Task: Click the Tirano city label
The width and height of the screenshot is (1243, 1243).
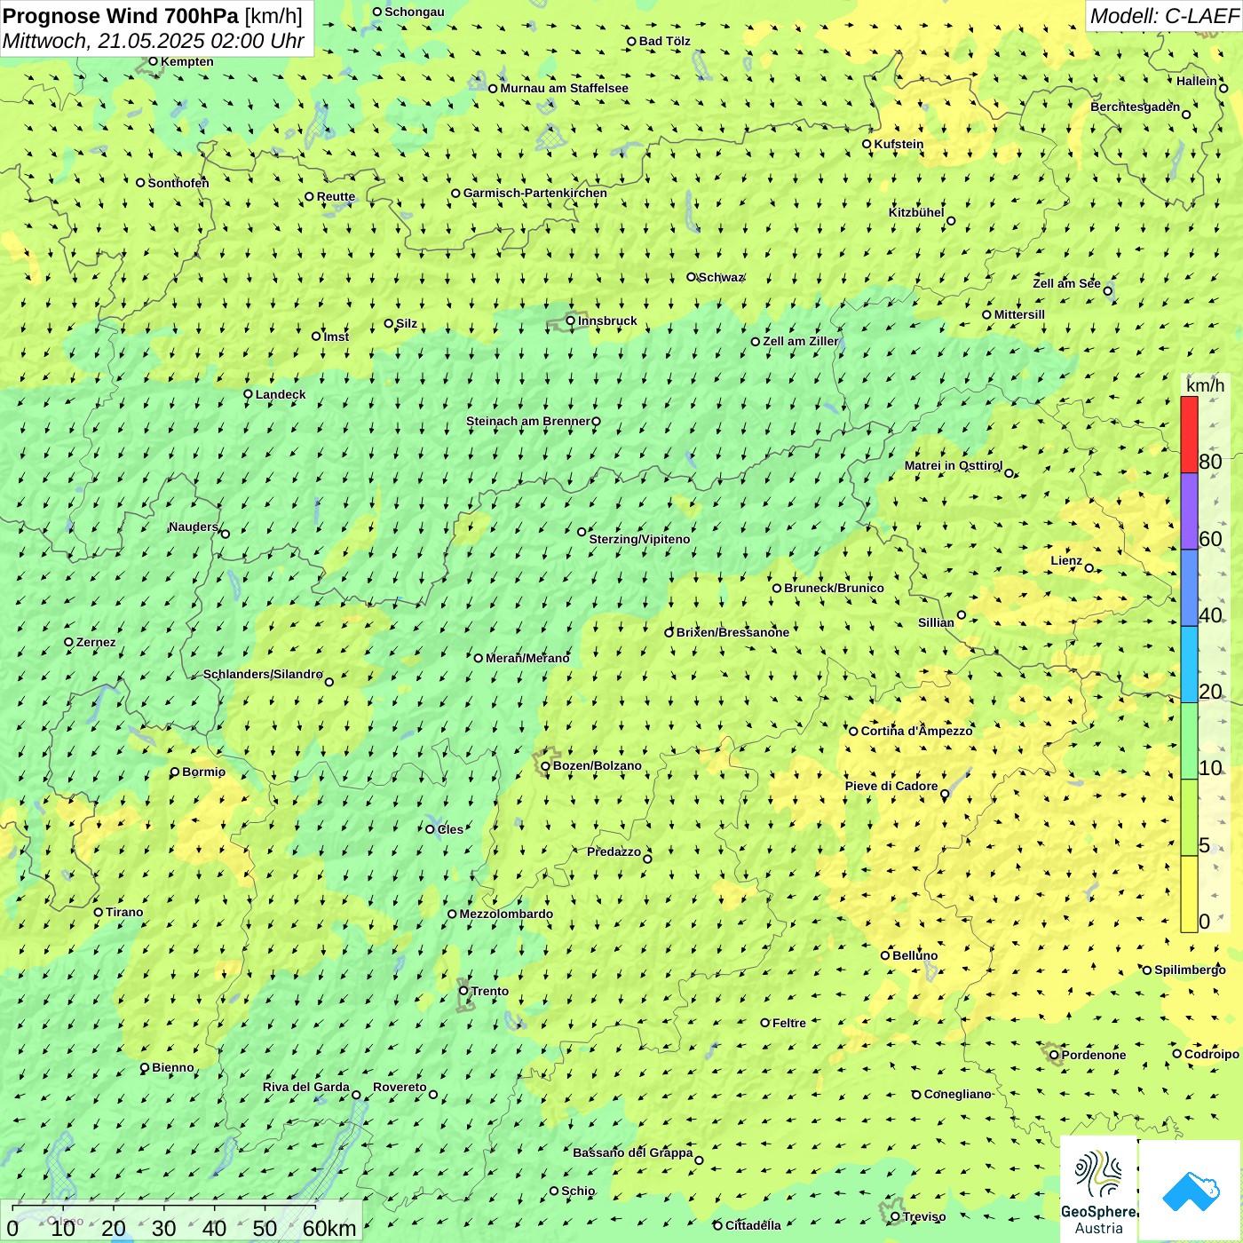Action: coord(124,912)
